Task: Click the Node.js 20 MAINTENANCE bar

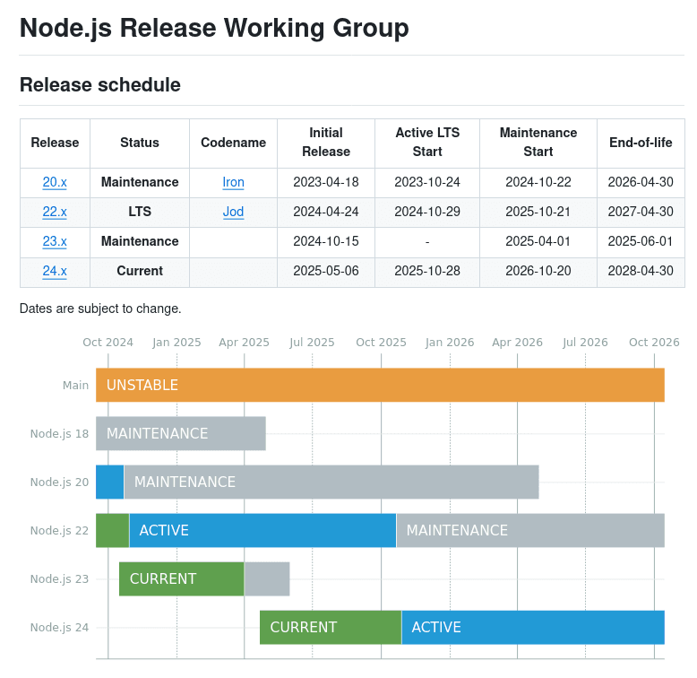Action: 331,482
